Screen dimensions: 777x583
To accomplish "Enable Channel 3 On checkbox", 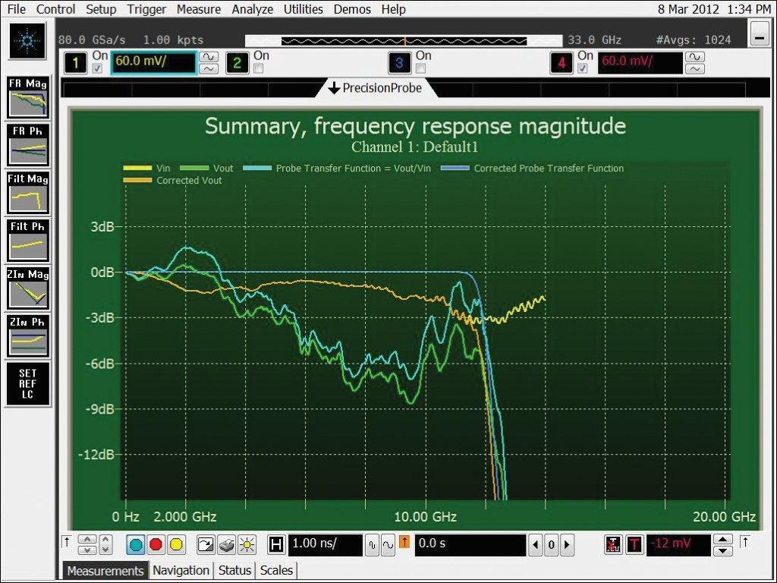I will [x=420, y=68].
